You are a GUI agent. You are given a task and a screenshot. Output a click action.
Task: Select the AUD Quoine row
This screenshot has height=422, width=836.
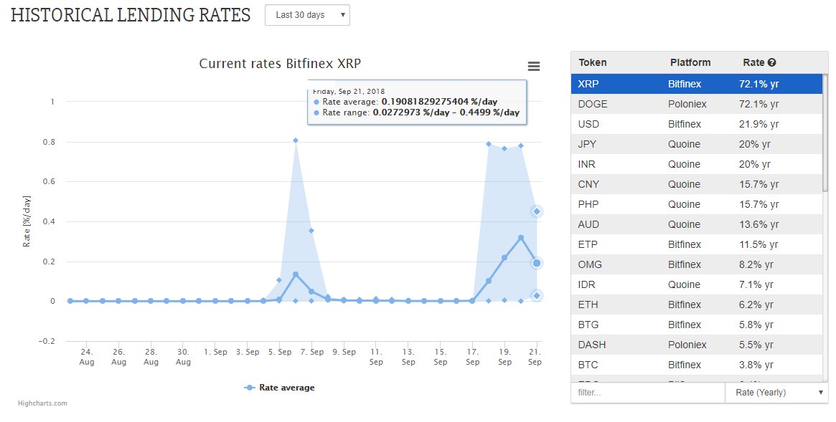697,224
